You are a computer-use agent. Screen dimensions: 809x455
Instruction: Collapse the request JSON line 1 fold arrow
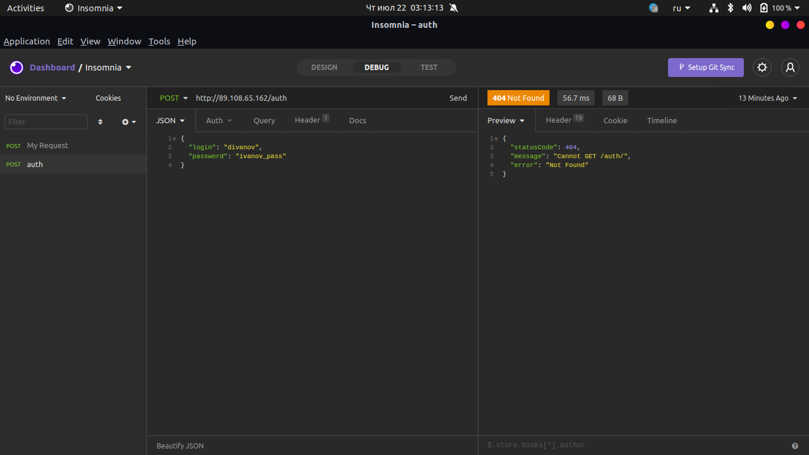point(174,139)
